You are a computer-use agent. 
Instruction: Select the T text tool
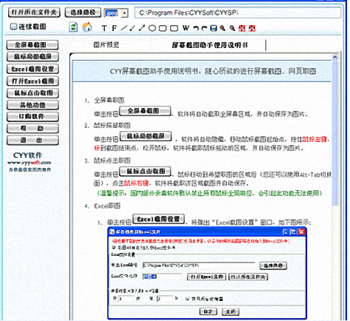pyautogui.click(x=104, y=28)
